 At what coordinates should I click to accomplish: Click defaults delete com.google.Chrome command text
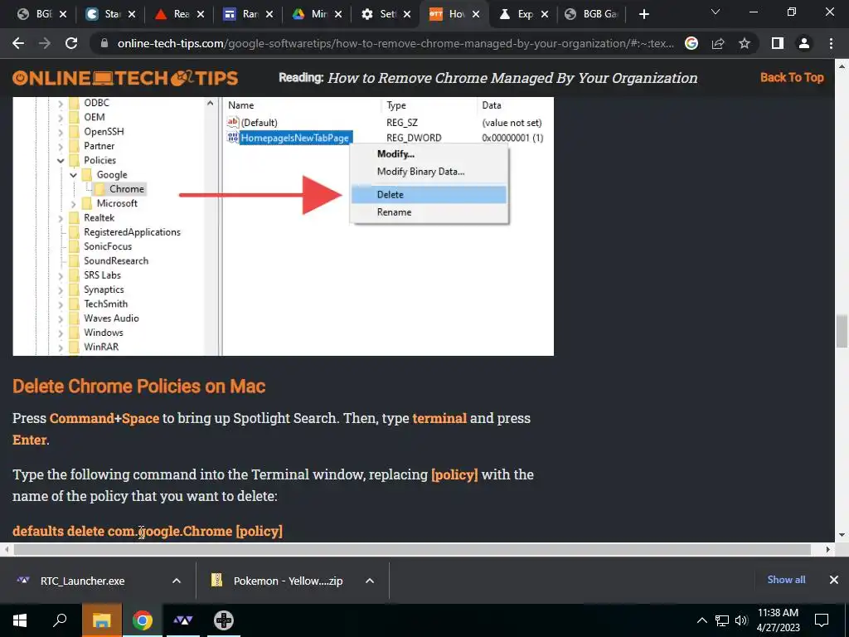point(148,531)
